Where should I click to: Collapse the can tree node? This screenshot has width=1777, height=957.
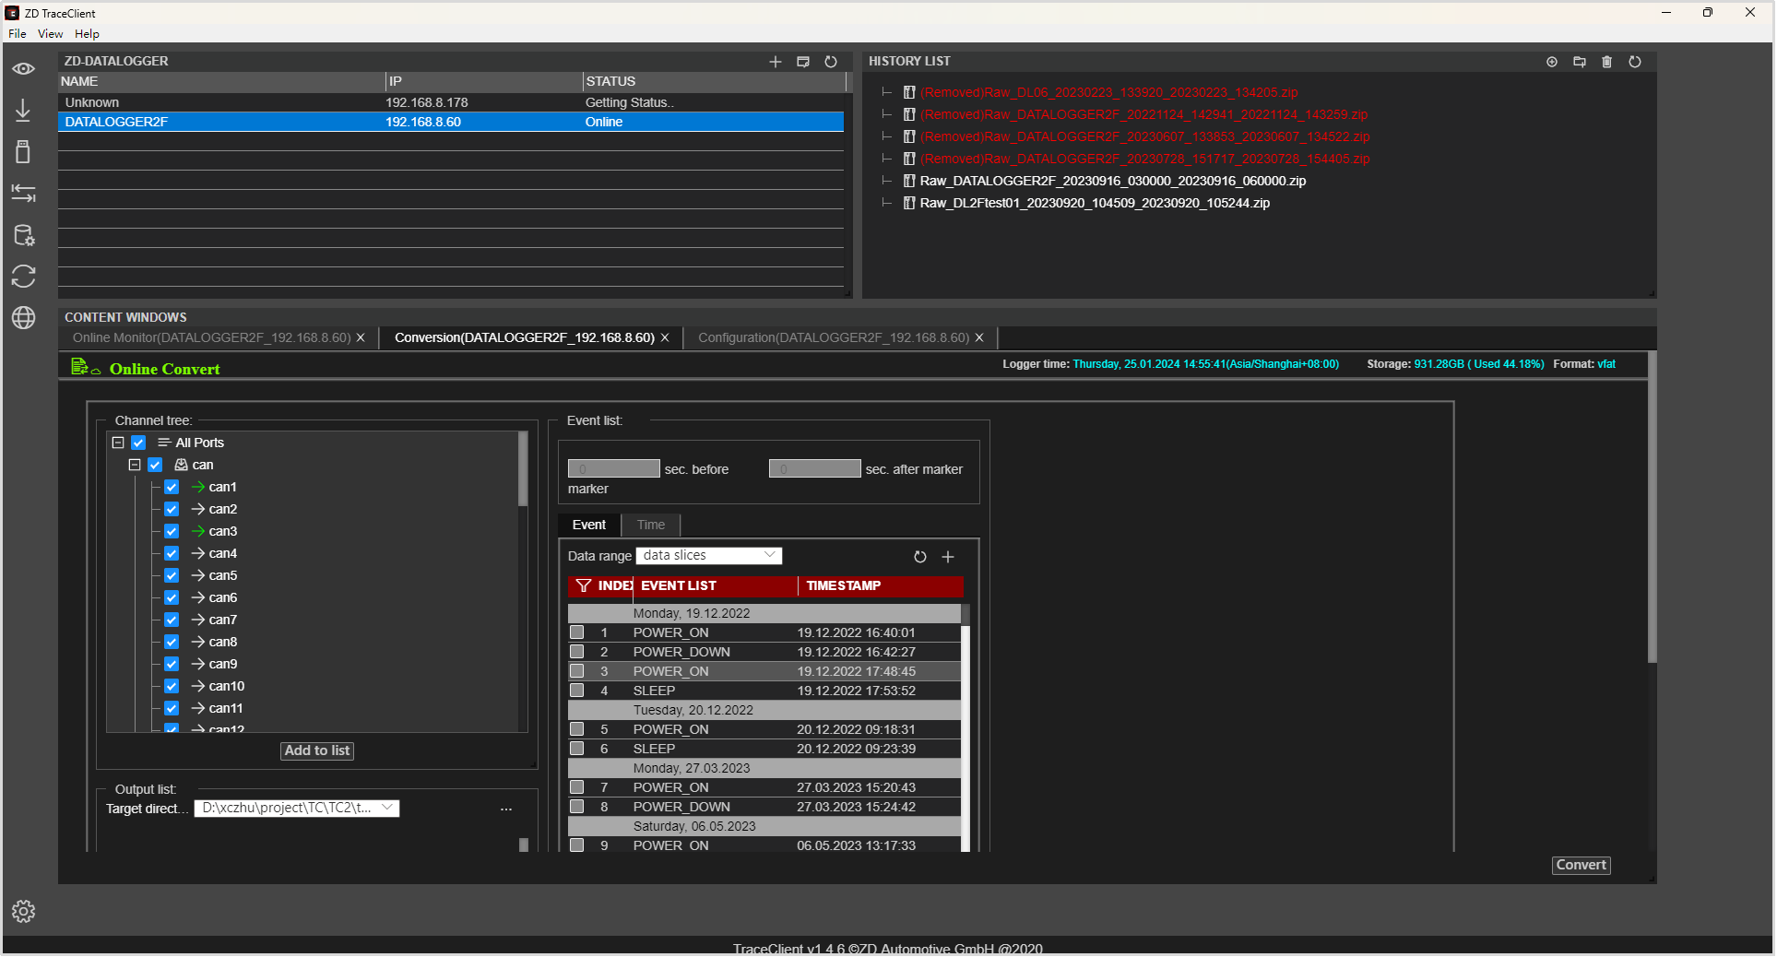tap(135, 465)
